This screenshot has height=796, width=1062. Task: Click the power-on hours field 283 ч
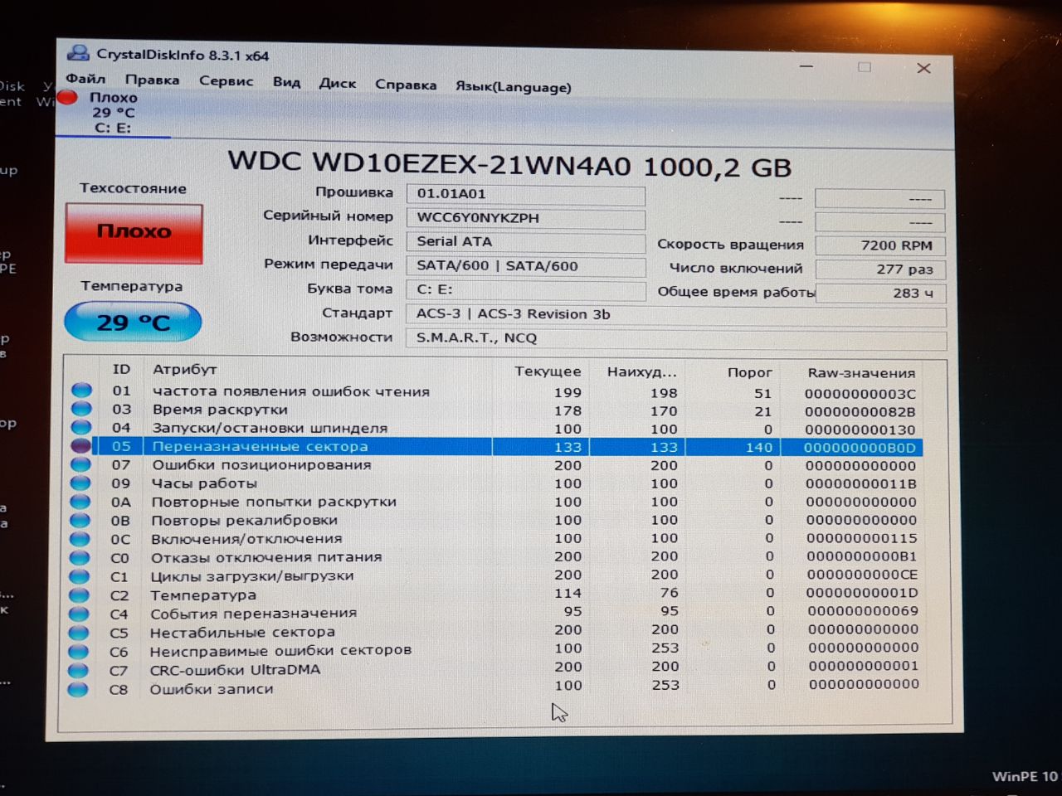pos(880,293)
